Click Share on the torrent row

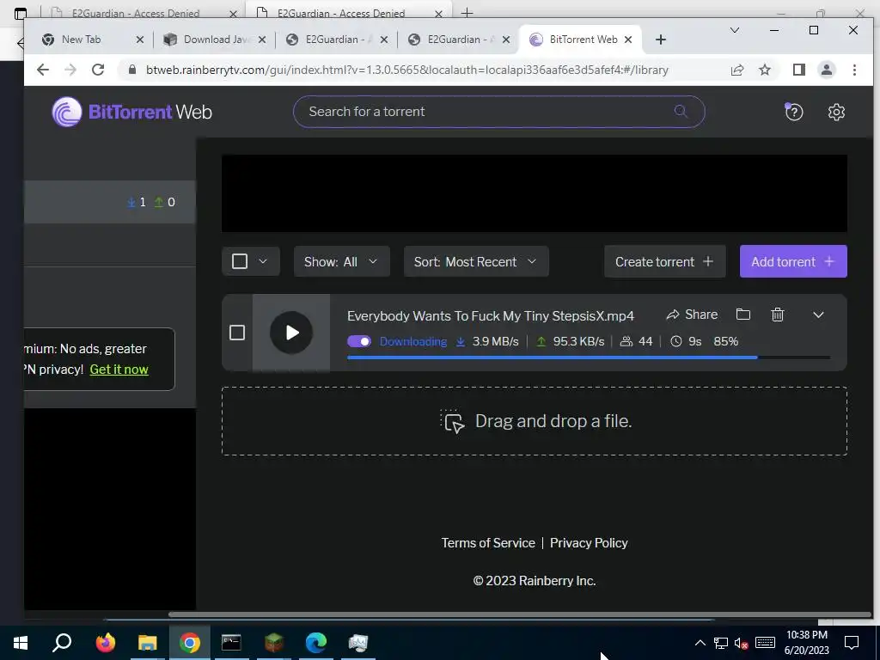click(x=692, y=315)
